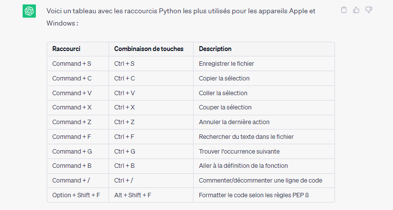The width and height of the screenshot is (393, 210).
Task: Click the copy to clipboard icon
Action: pos(344,10)
